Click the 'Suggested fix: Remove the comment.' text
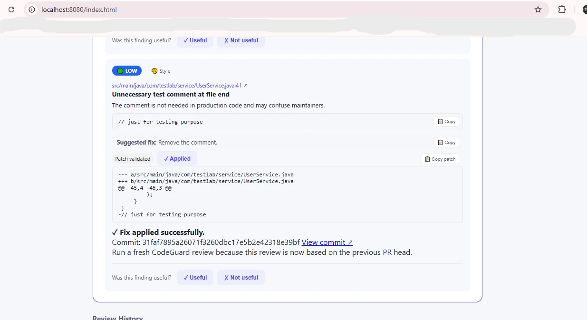The image size is (587, 320). tap(167, 143)
